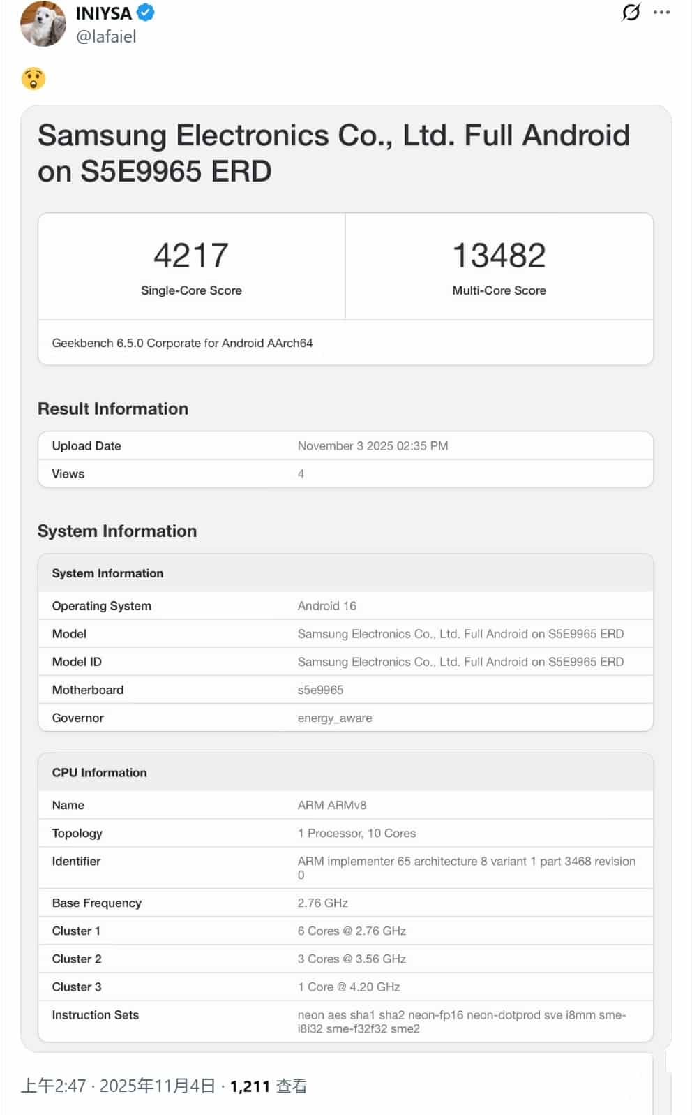Viewport: 692px width, 1115px height.
Task: Click the astonished face emoji
Action: [33, 79]
